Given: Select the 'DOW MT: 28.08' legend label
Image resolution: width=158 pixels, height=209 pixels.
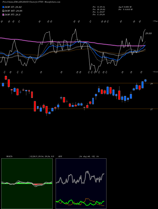Looking at the screenshot, I should pyautogui.click(x=13, y=11).
